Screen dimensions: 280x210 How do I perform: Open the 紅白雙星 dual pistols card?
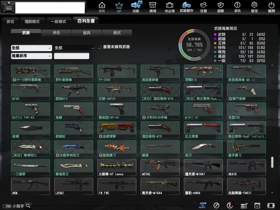203,130
